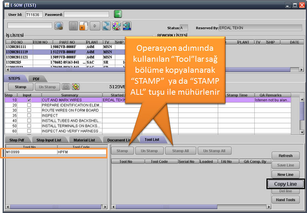Image resolution: width=307 pixels, height=213 pixels.
Task: Click right arrow of stamped tools table scrollbar
Action: coord(269,207)
